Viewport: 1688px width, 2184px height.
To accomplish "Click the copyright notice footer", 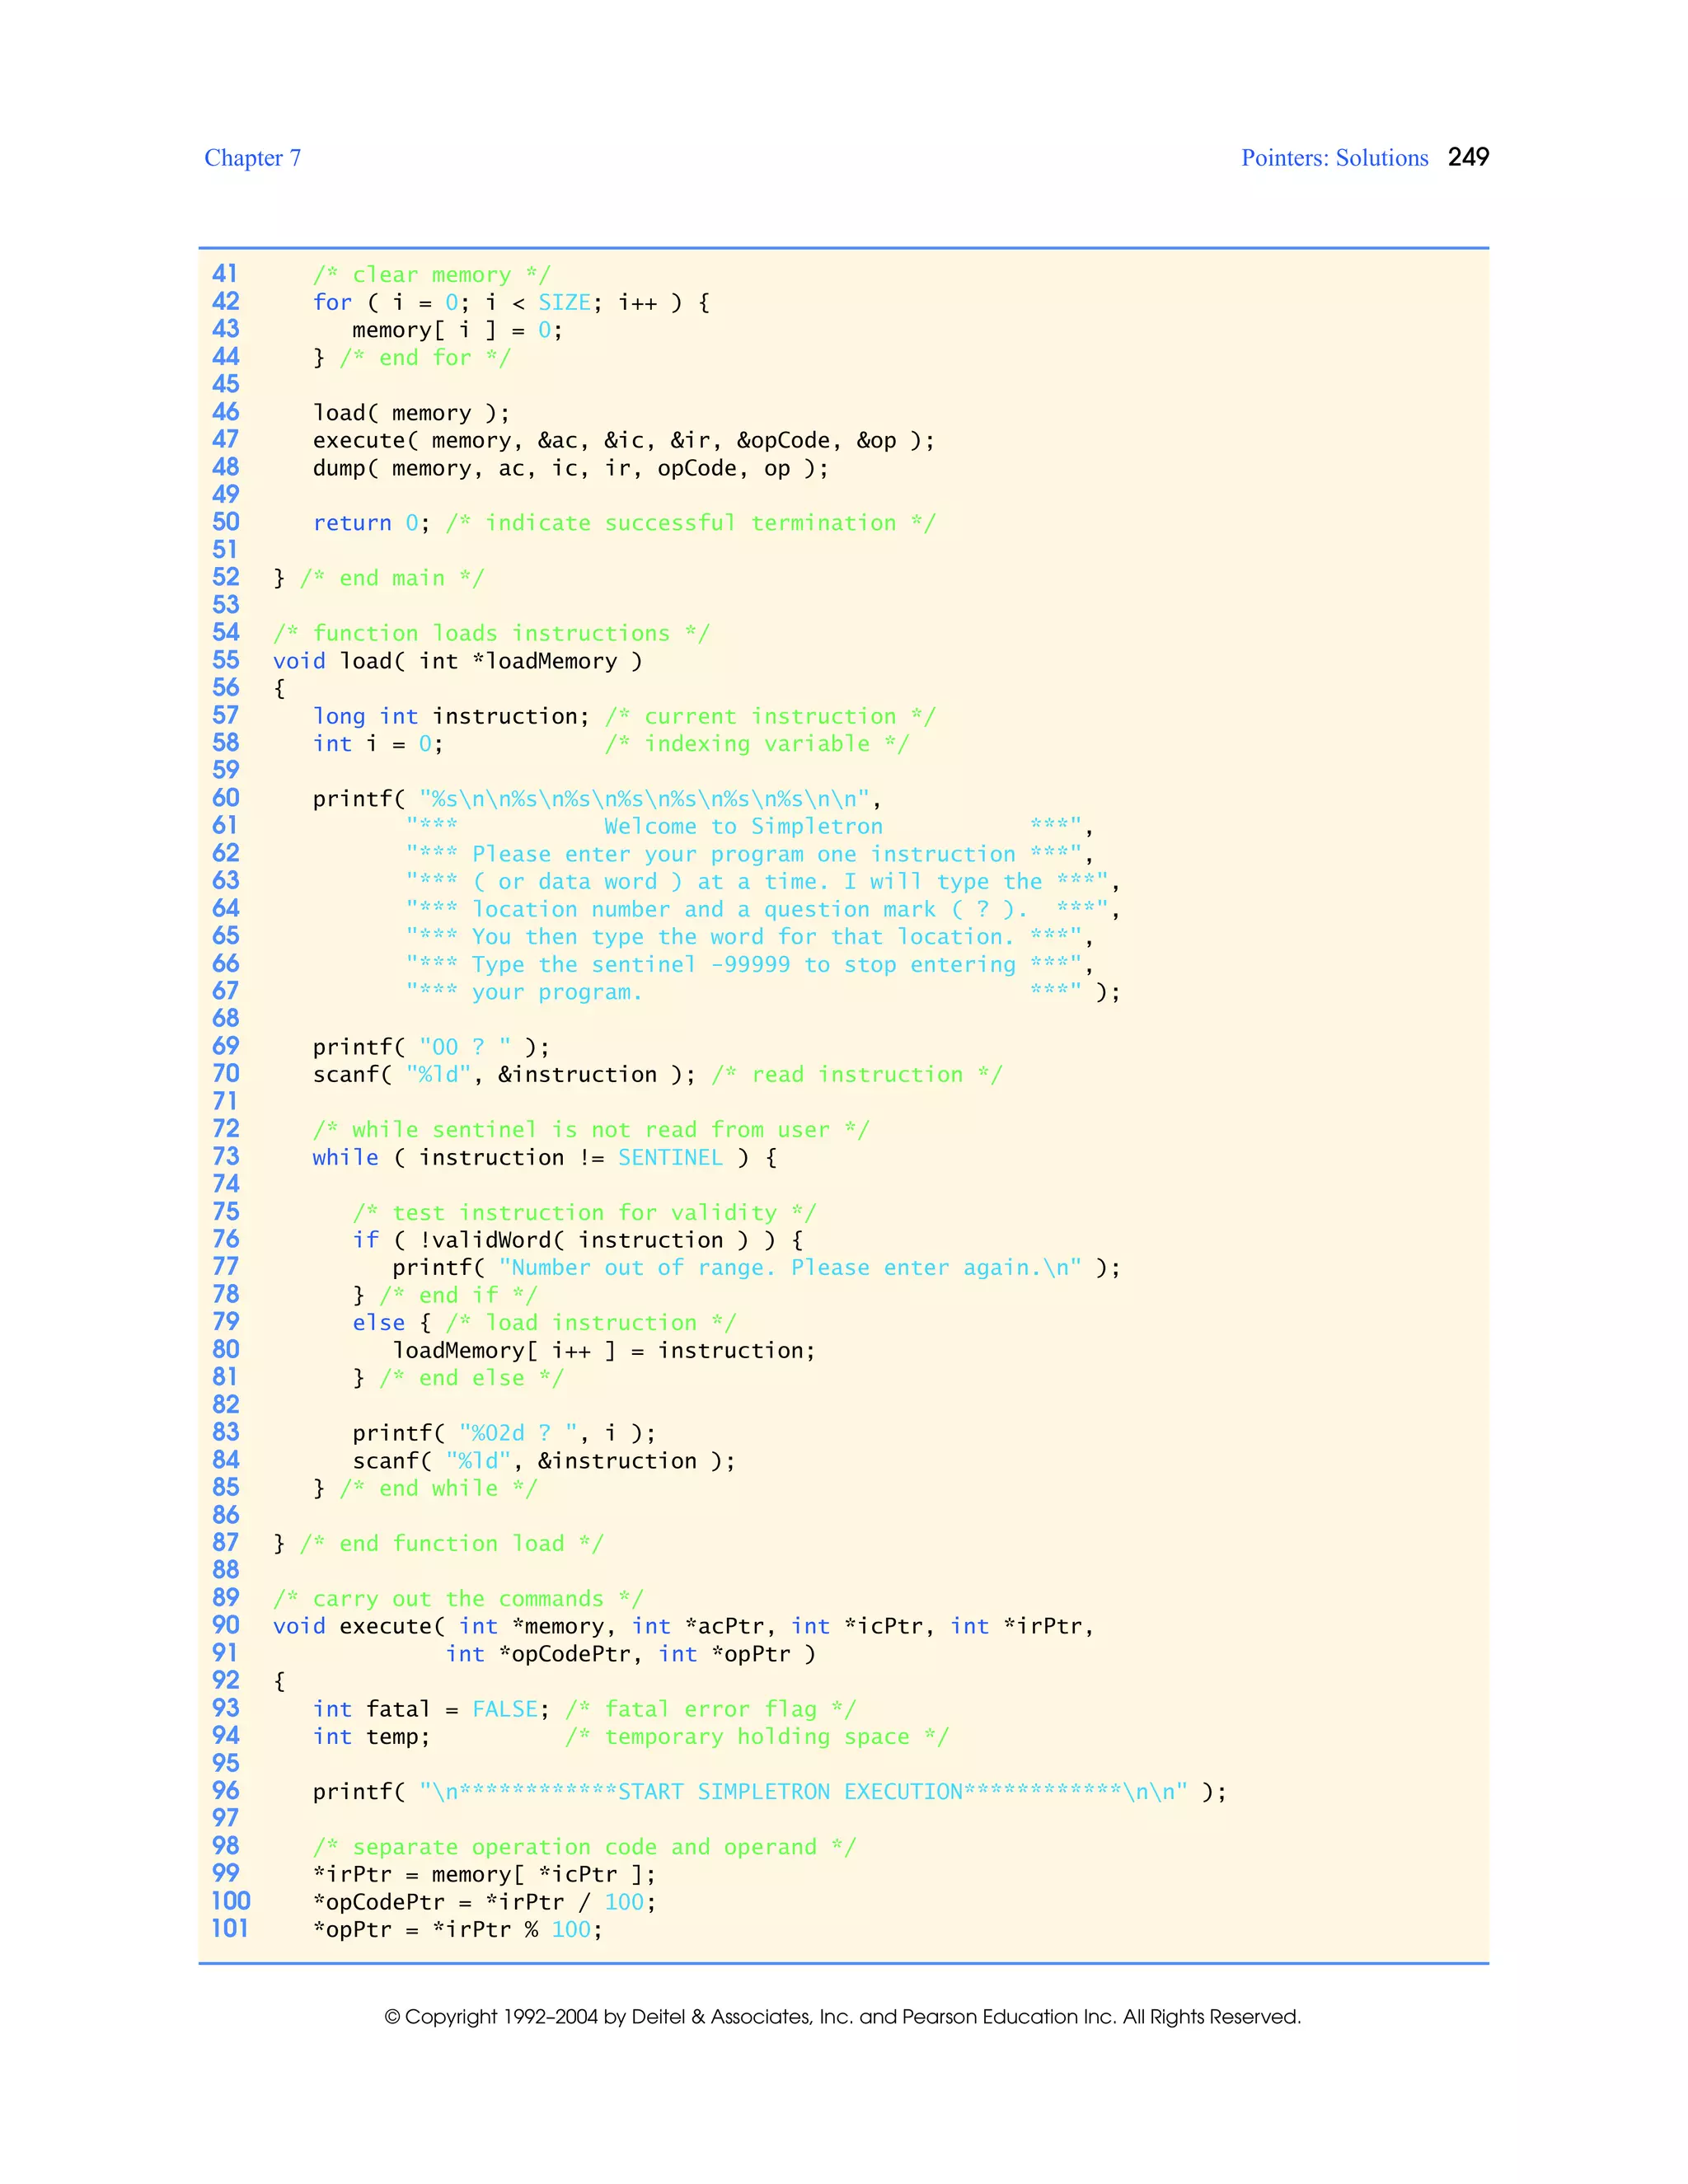I will click(x=842, y=2017).
